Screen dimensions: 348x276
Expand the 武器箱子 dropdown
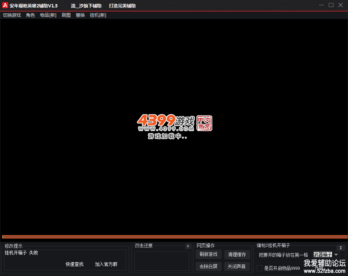336,254
